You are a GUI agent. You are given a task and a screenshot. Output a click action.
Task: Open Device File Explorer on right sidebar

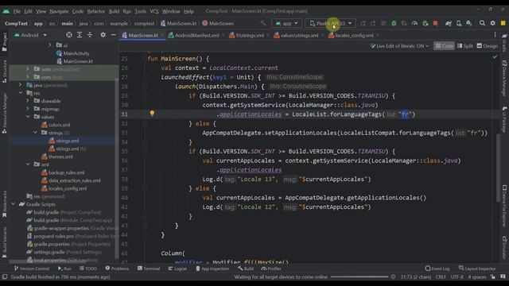click(504, 206)
